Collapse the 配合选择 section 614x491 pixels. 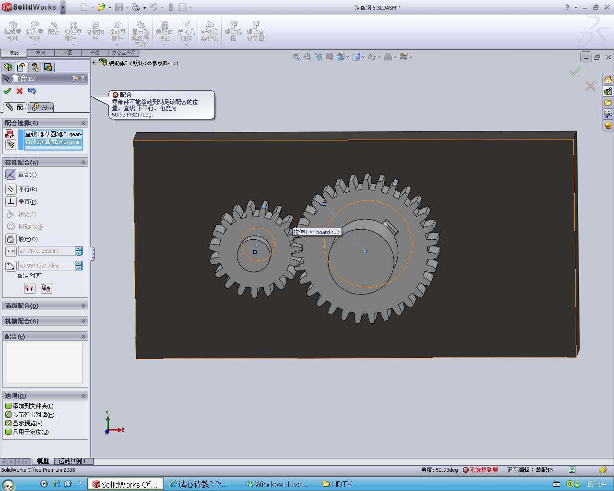point(83,123)
